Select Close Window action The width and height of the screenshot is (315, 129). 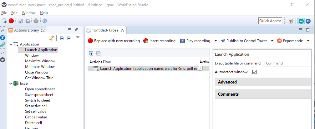click(x=37, y=72)
